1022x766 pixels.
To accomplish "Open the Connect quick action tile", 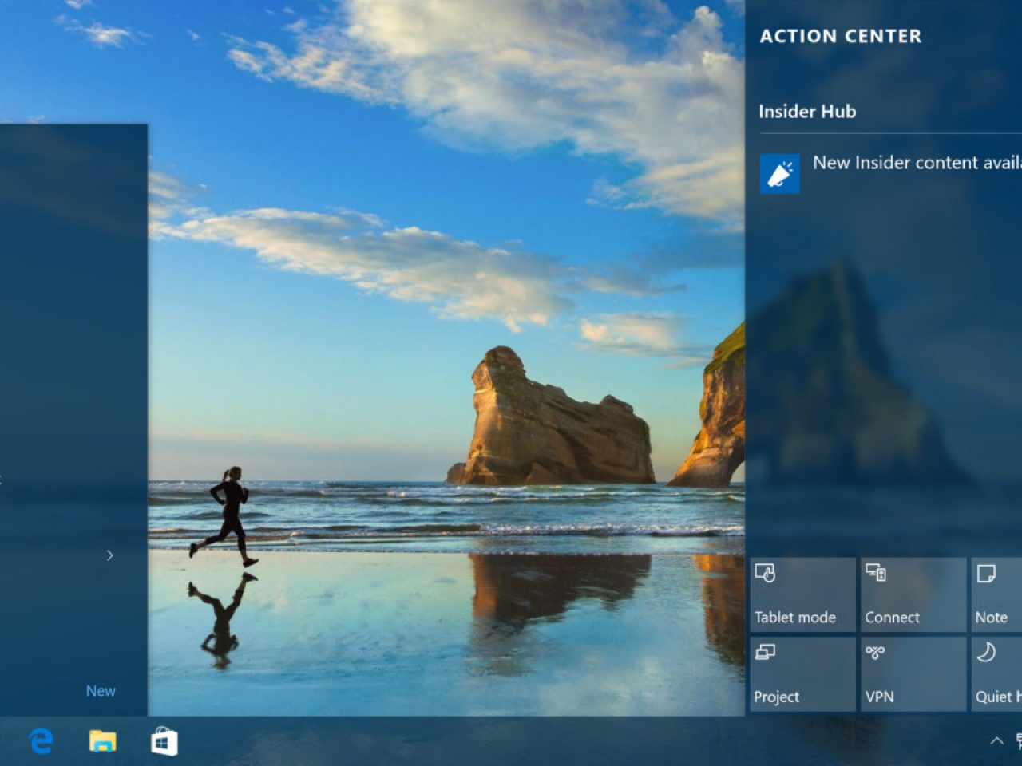I will coord(913,595).
